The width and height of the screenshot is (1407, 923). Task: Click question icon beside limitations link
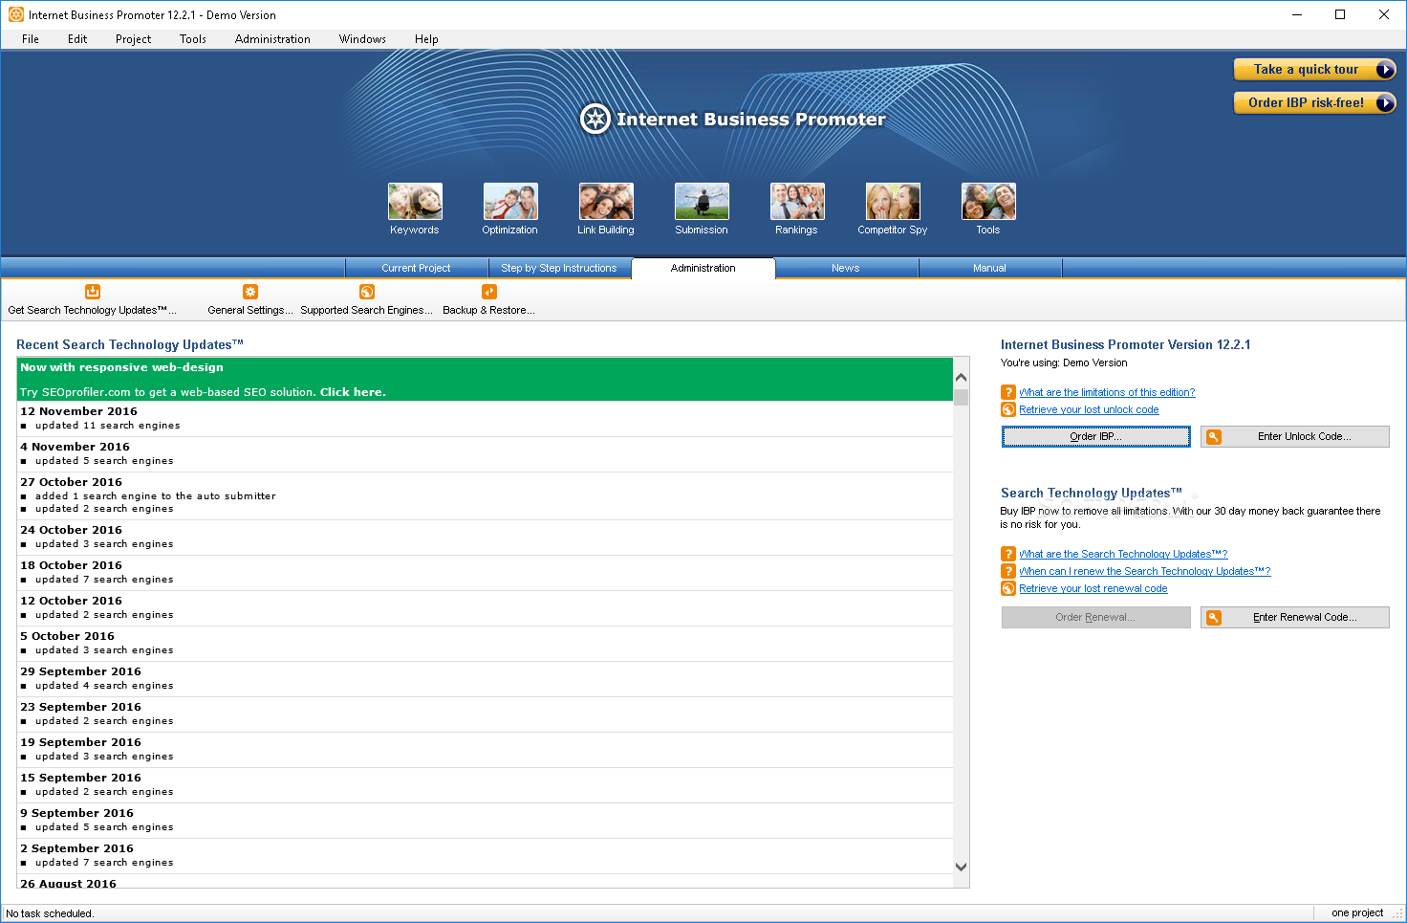coord(1008,392)
